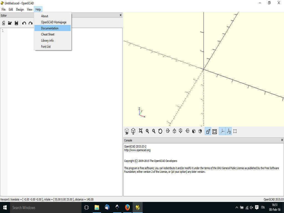Viewport: 284px width, 213px height.
Task: Click the View All magnifier icon
Action: coord(141,131)
